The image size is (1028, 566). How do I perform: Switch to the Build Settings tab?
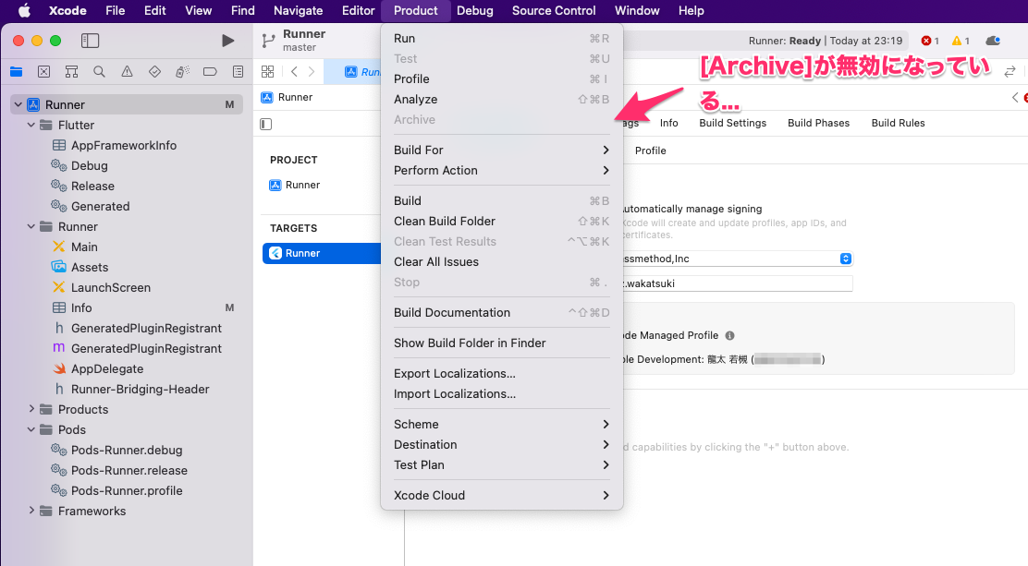[x=732, y=123]
